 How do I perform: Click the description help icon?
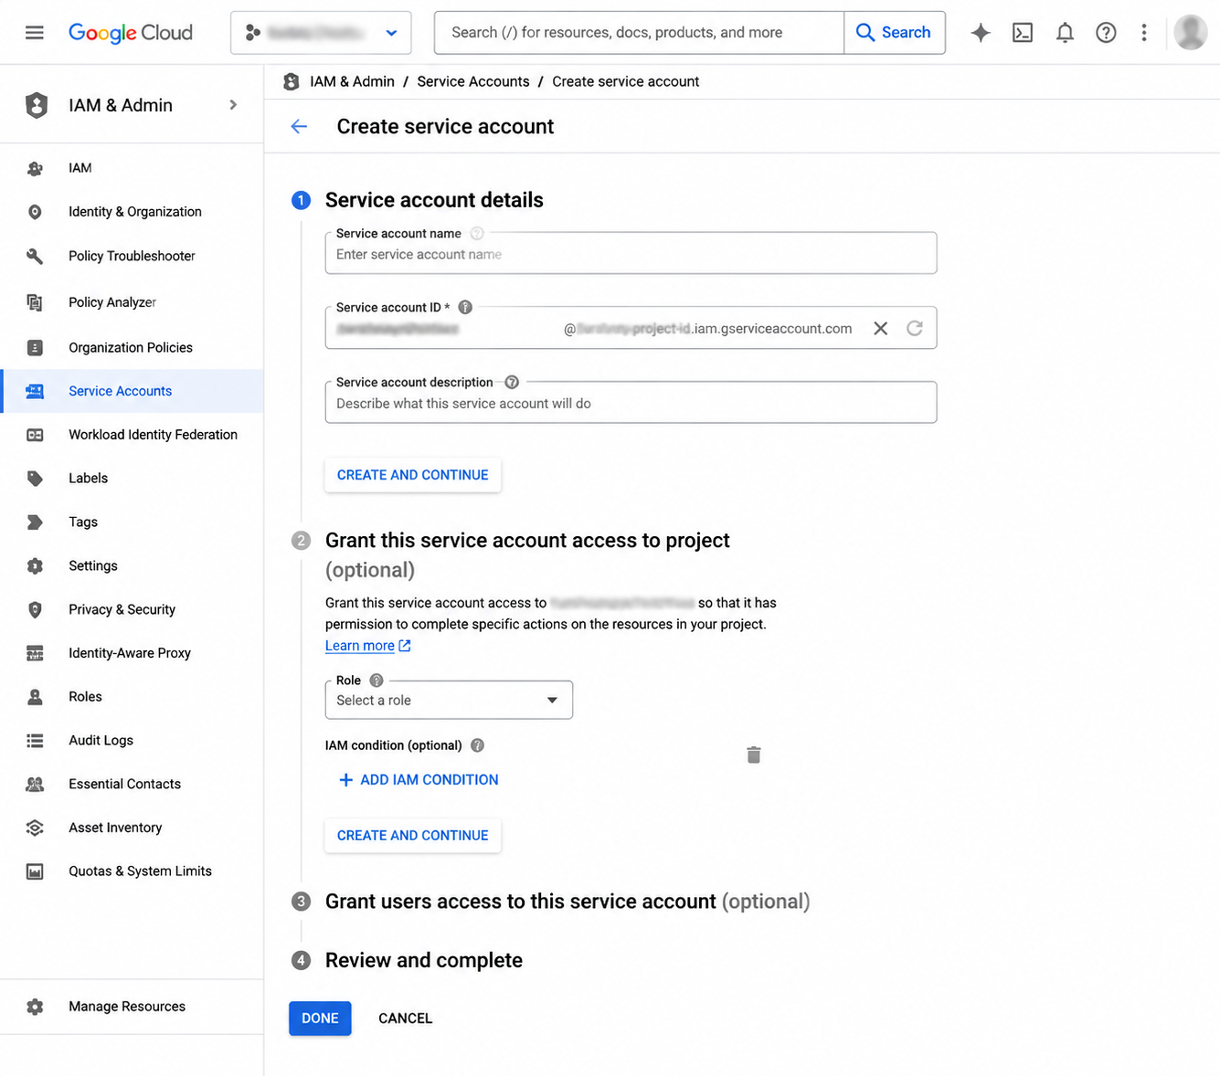point(512,383)
